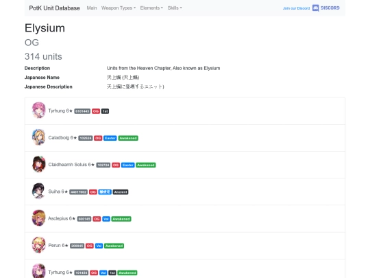Click Claidheamh Soluis character avatar
Image resolution: width=370 pixels, height=278 pixels.
pyautogui.click(x=38, y=164)
